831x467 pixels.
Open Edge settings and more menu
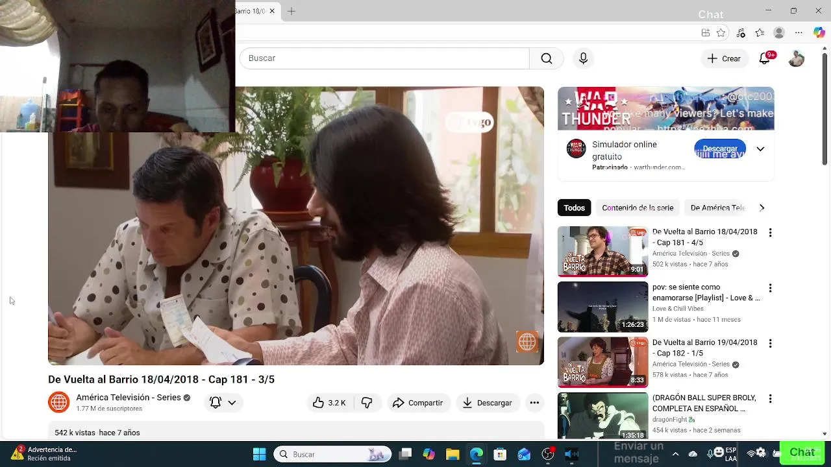799,33
